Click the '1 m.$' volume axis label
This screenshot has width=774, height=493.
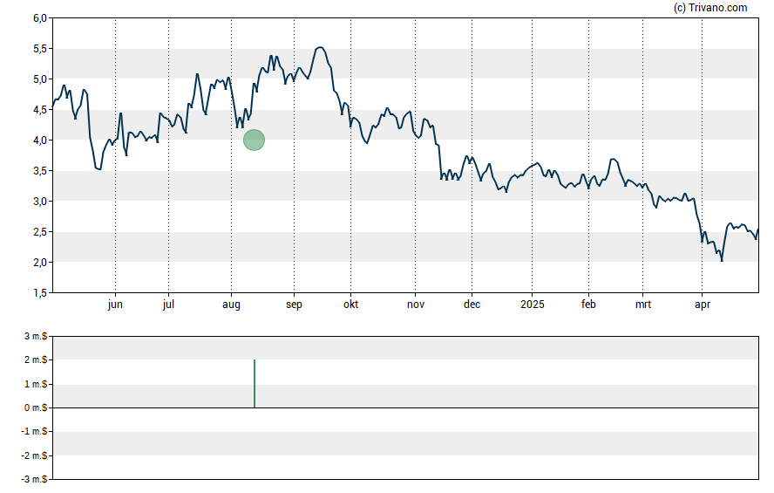tap(36, 384)
